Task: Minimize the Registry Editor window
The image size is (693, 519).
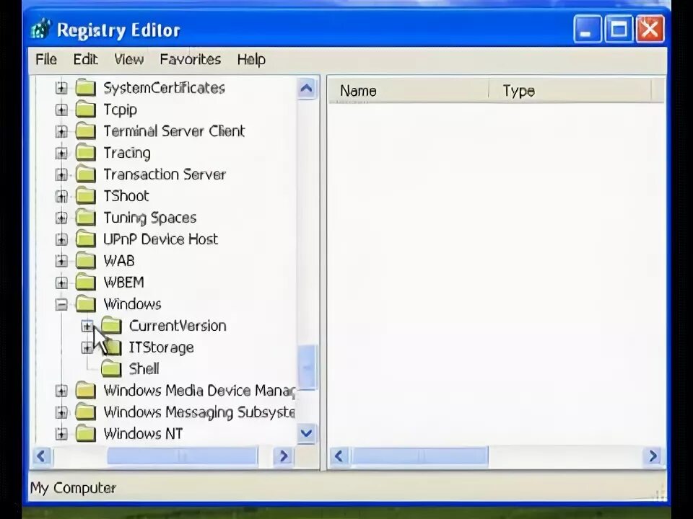Action: coord(587,29)
